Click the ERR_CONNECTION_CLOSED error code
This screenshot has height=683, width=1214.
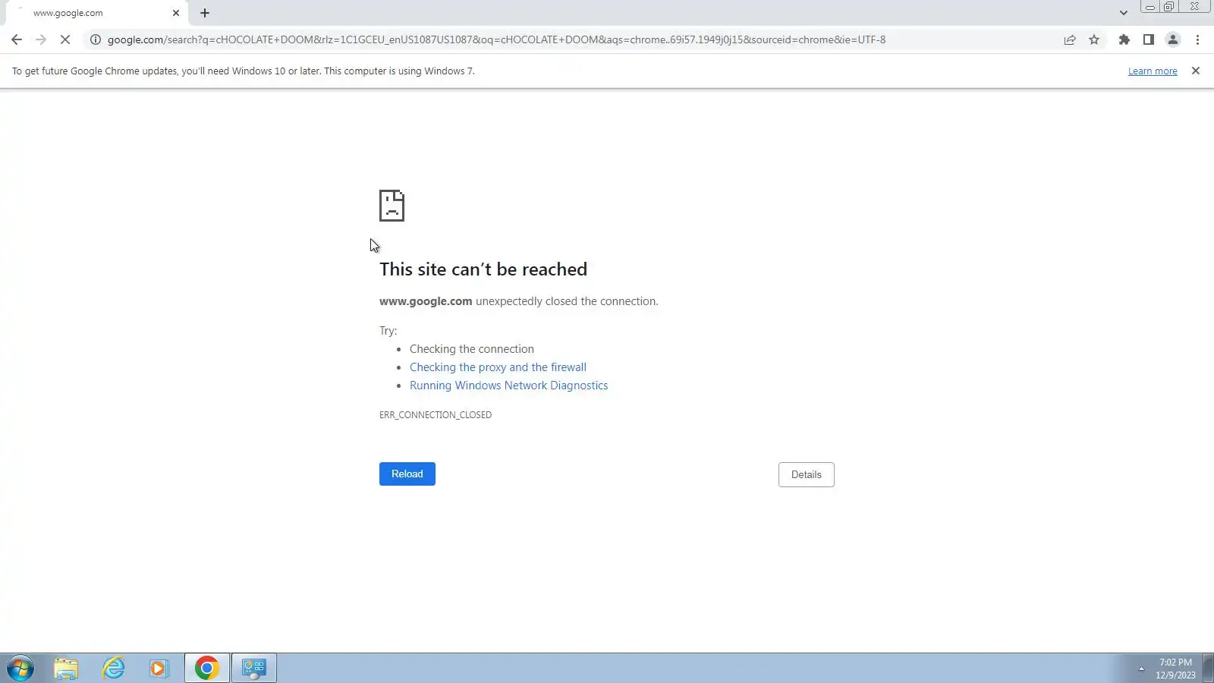[436, 415]
